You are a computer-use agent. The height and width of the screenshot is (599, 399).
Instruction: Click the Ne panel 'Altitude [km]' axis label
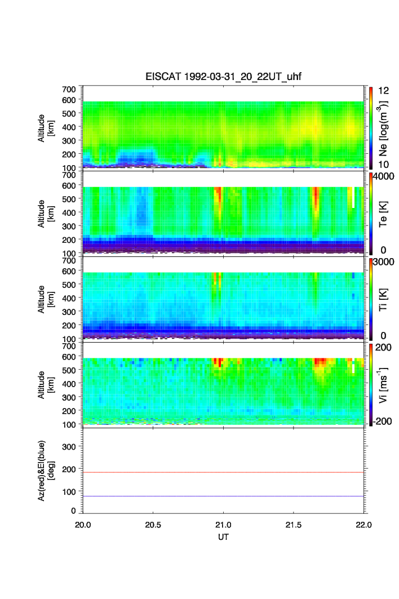coord(46,128)
